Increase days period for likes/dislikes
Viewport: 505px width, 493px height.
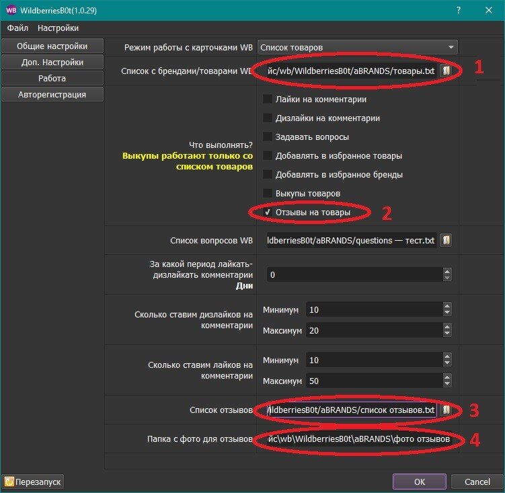(x=447, y=271)
